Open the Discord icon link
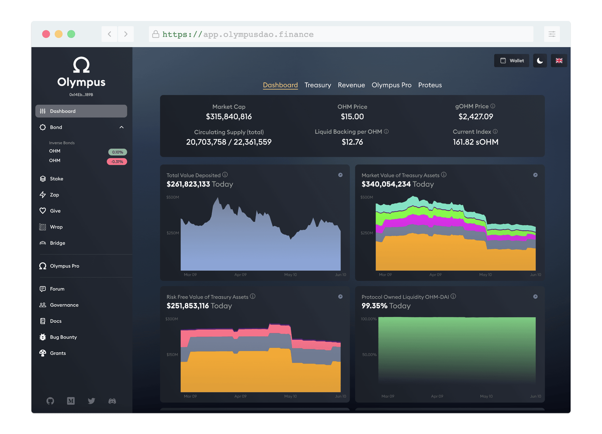602x434 pixels. (x=112, y=401)
